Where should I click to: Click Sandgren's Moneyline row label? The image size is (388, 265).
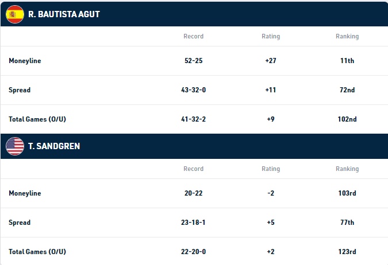pos(25,193)
